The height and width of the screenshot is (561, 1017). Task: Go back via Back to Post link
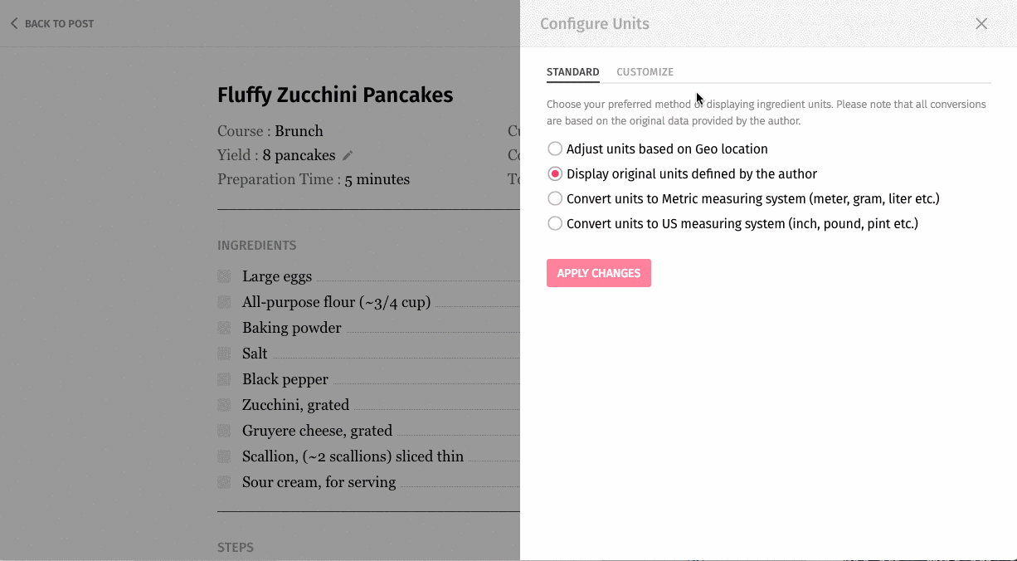[x=52, y=24]
